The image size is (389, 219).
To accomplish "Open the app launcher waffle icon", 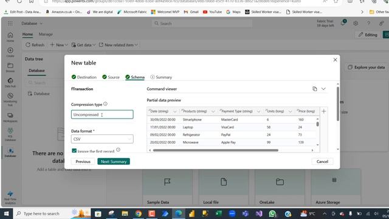I will (10, 23).
